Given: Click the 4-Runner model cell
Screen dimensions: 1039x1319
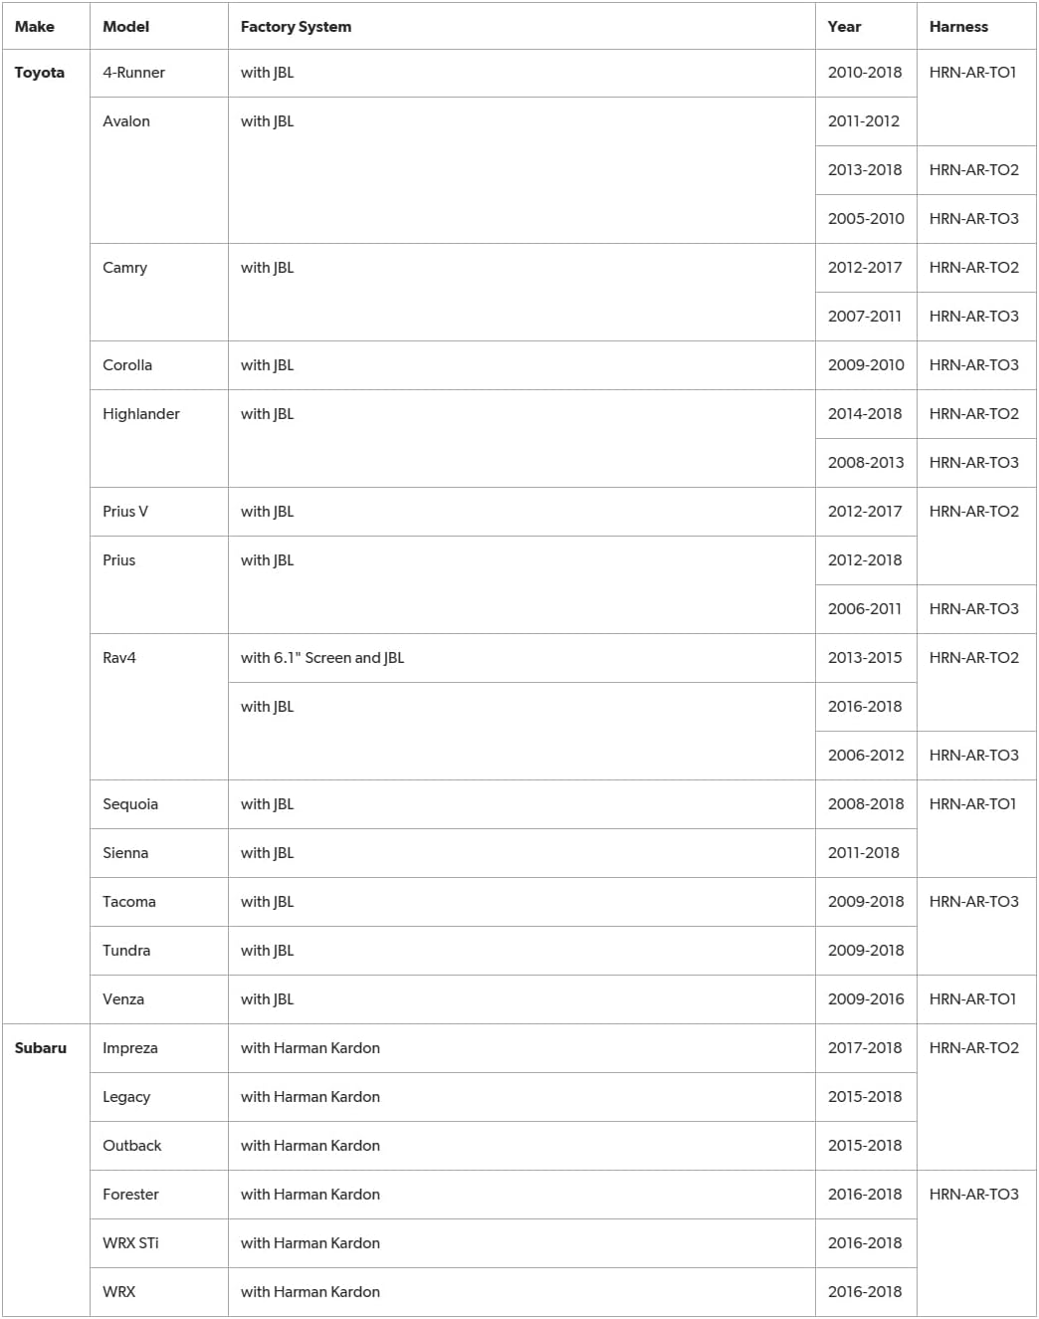Looking at the screenshot, I should (133, 73).
